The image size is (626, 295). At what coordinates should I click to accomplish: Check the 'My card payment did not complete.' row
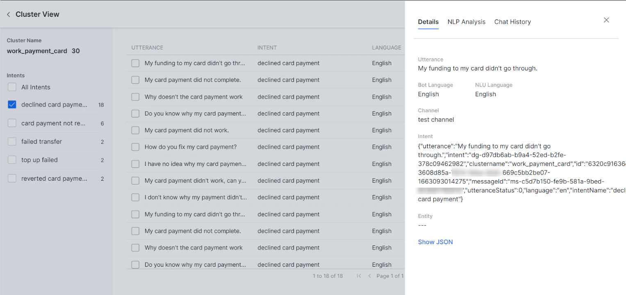[135, 80]
